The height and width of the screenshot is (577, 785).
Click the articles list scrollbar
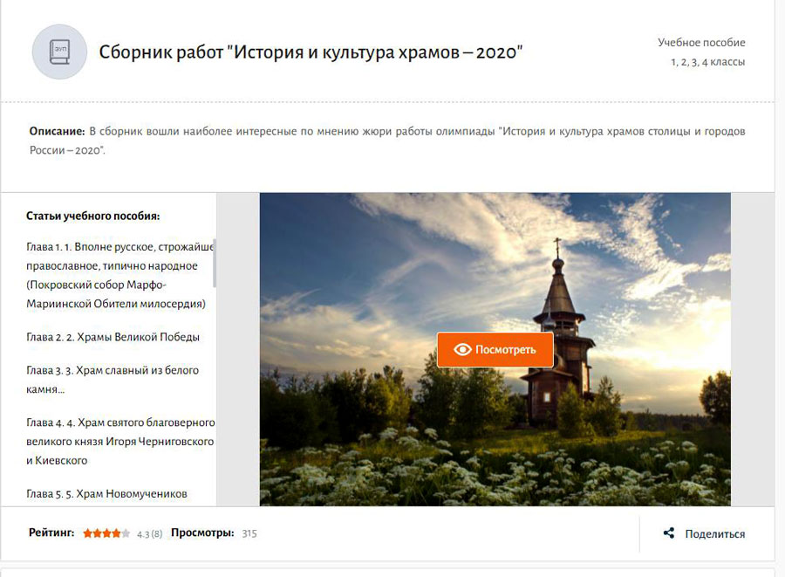(215, 263)
